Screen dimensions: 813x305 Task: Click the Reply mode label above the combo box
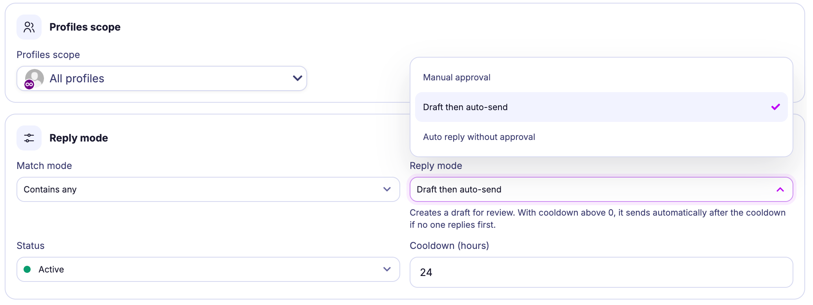coord(436,166)
